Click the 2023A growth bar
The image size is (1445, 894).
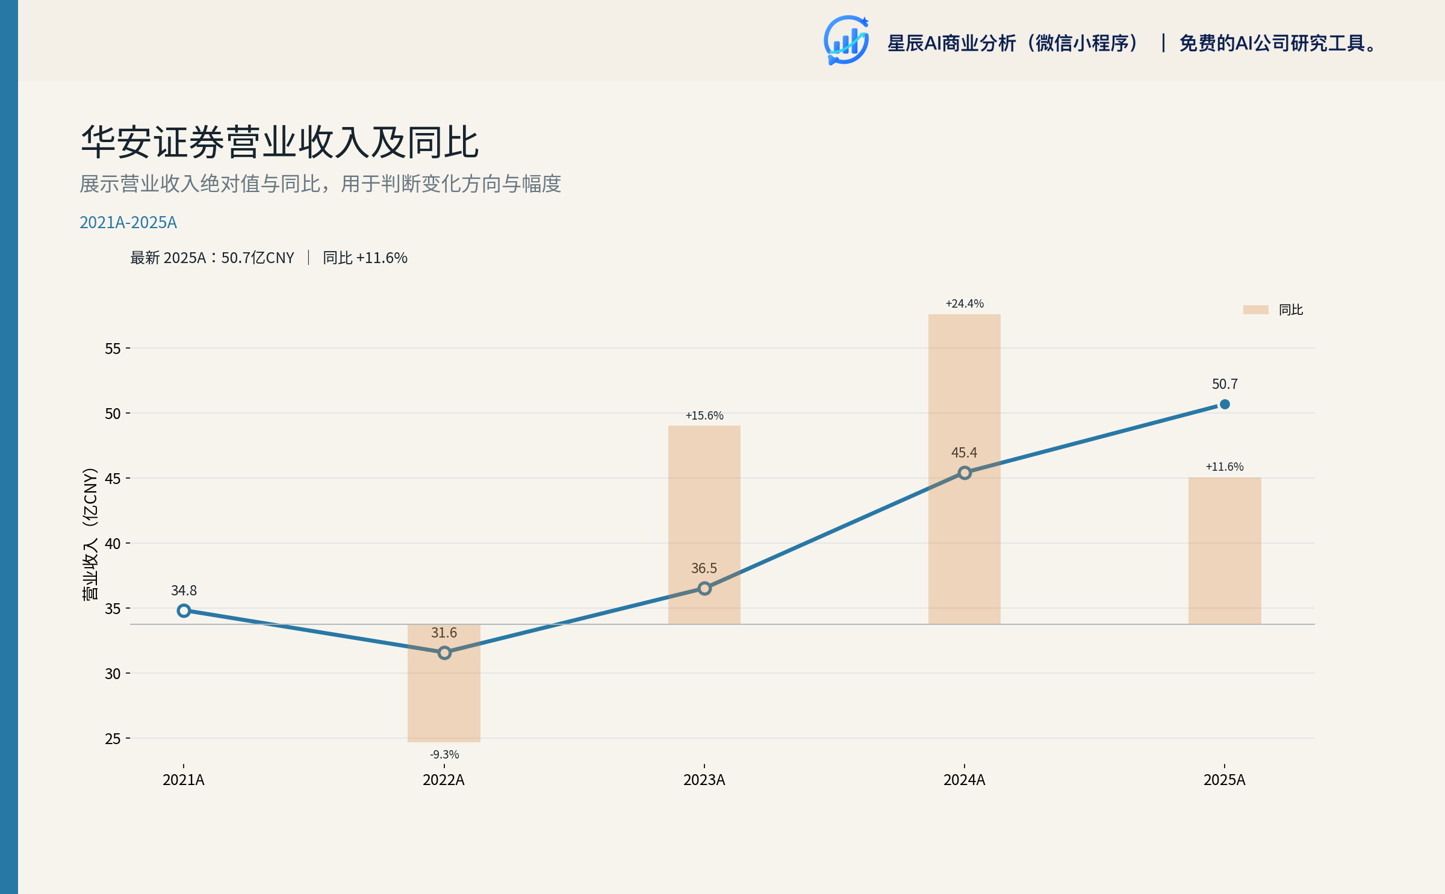[x=704, y=525]
